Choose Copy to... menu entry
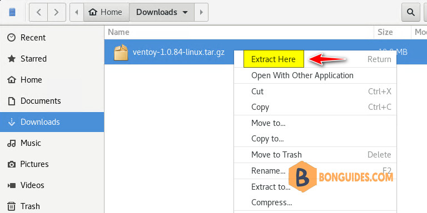 coord(315,139)
